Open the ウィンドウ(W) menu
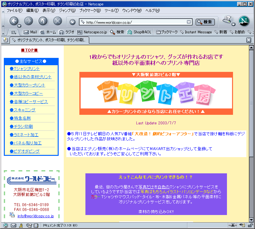Screen dimensions: 255x229 (132, 10)
